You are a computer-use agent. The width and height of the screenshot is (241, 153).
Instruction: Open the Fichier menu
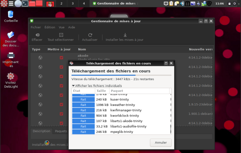pyautogui.click(x=36, y=27)
